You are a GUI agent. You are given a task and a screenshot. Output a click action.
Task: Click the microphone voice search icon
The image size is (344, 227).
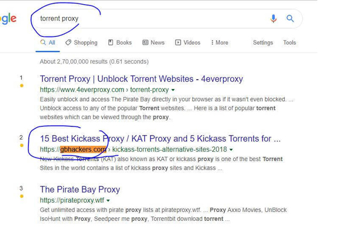click(x=273, y=19)
